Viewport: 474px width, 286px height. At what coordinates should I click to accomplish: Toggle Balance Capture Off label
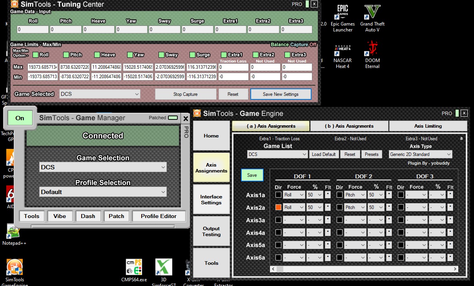294,45
